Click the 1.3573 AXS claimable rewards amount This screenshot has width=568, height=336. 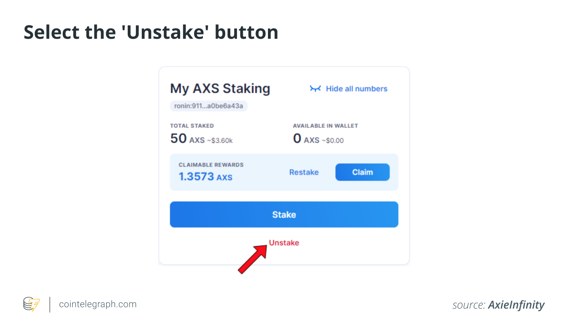[206, 177]
